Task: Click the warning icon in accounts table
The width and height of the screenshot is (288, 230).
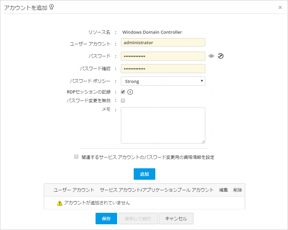Action: 60,203
